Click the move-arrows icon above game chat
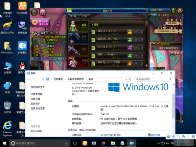Image resolution: width=196 pixels, height=147 pixels. [x=32, y=33]
